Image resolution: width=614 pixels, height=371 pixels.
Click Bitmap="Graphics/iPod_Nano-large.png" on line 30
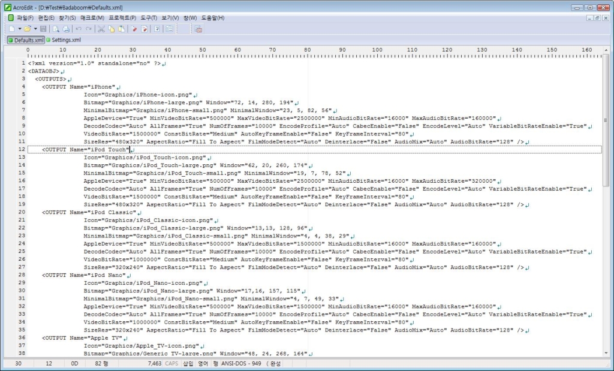[149, 291]
